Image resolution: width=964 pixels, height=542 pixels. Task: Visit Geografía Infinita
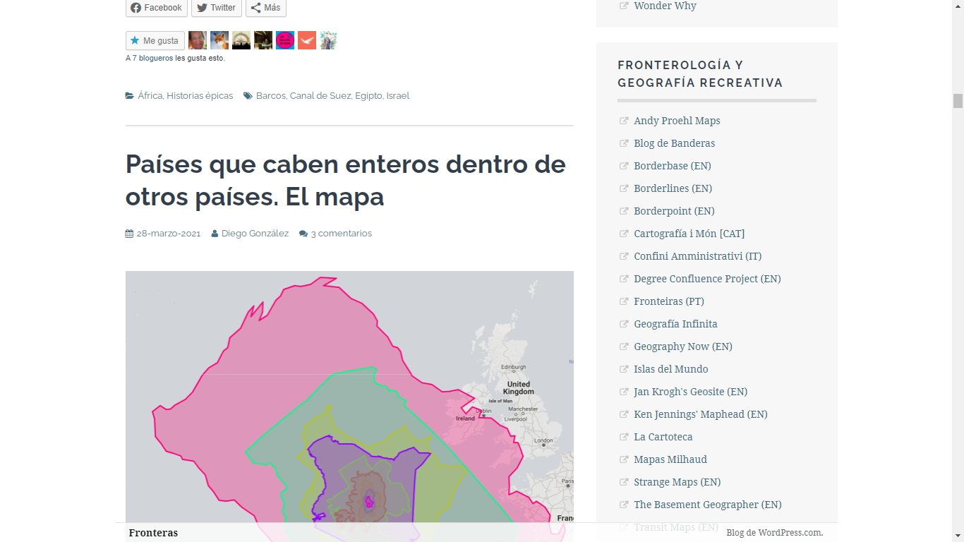click(x=675, y=324)
